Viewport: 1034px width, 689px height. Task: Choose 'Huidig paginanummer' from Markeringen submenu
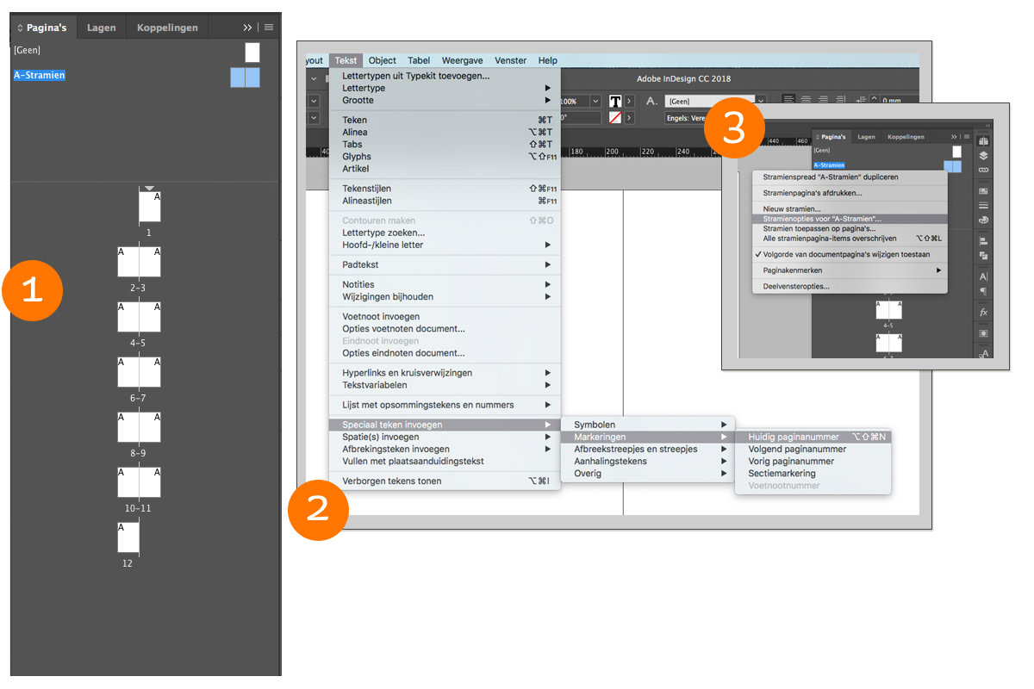click(812, 437)
